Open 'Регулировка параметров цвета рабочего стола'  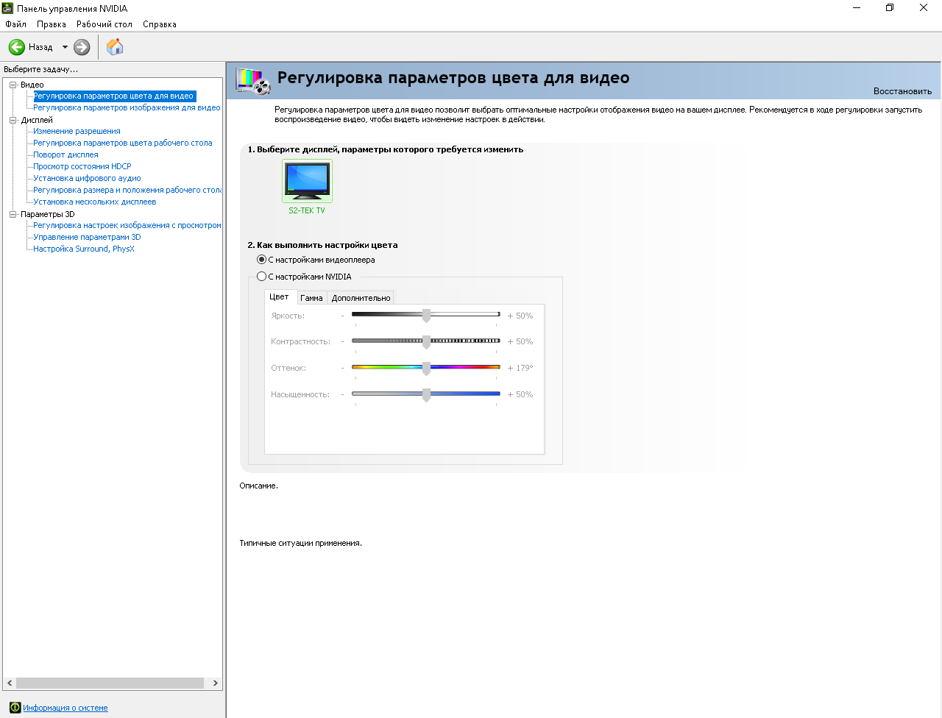123,143
